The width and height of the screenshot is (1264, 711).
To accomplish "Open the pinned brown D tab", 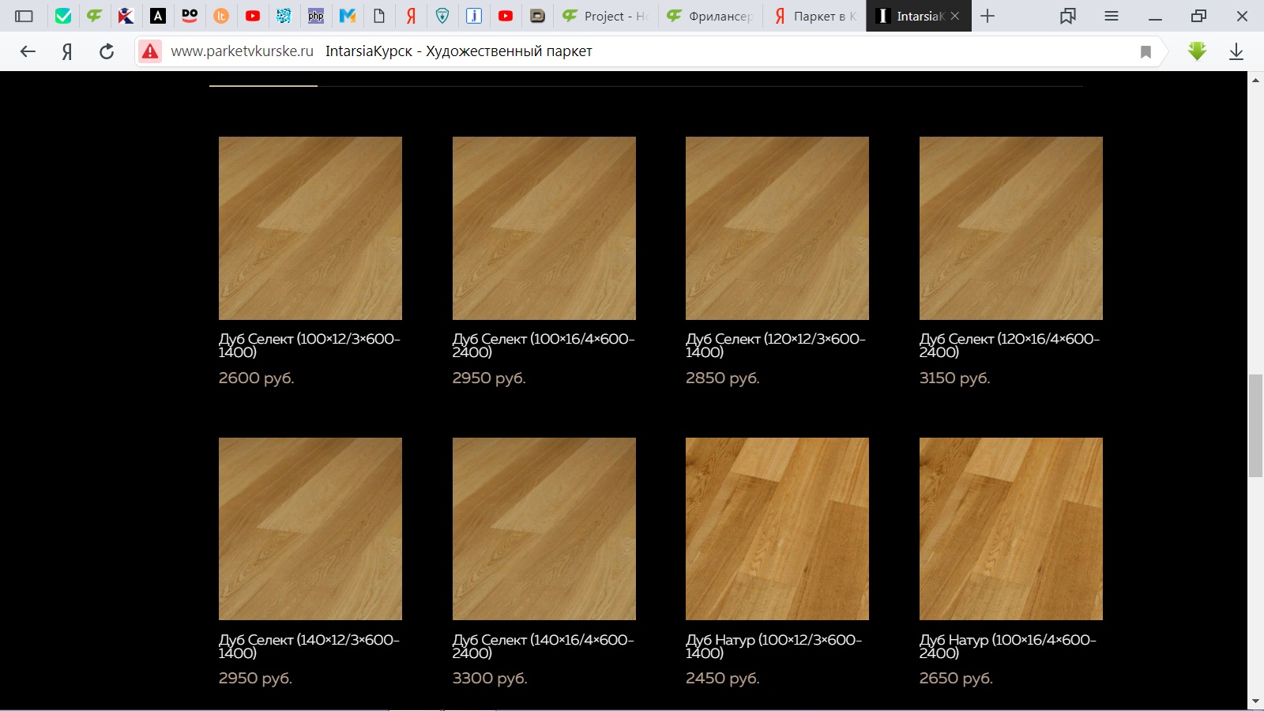I will (x=537, y=16).
